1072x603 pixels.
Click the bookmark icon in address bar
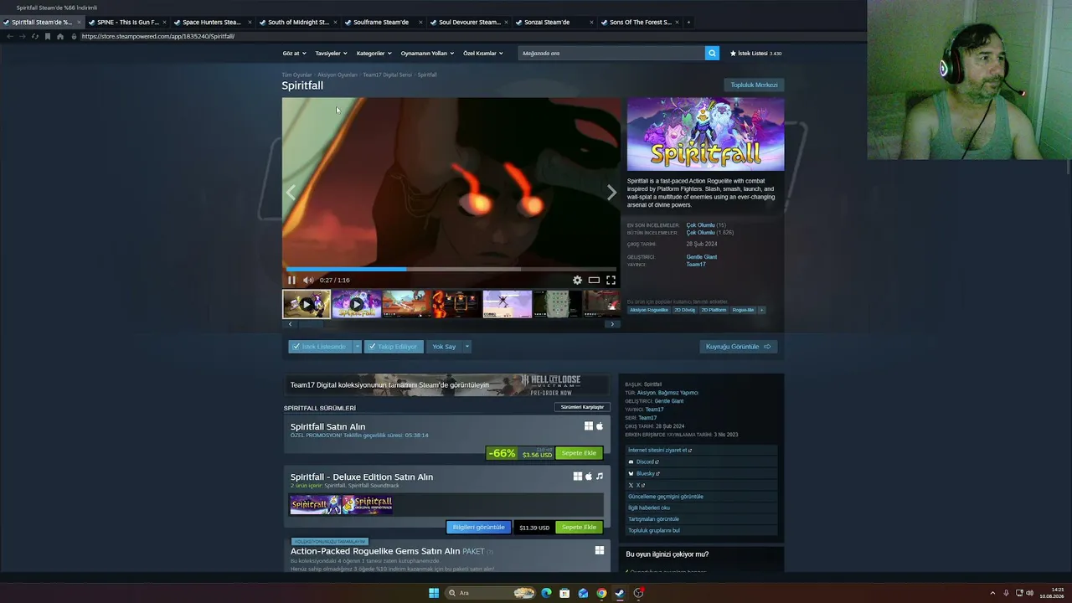pyautogui.click(x=47, y=36)
